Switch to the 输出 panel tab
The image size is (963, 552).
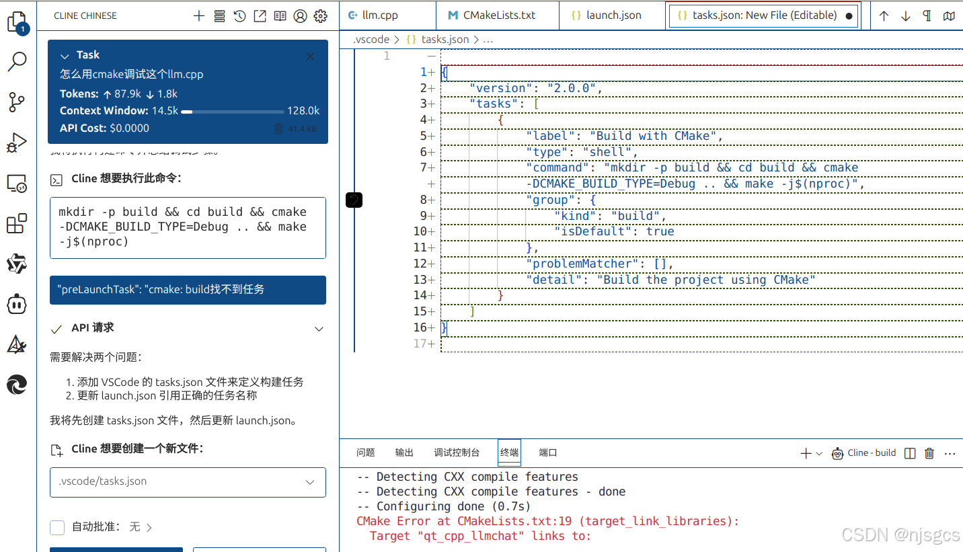point(403,452)
